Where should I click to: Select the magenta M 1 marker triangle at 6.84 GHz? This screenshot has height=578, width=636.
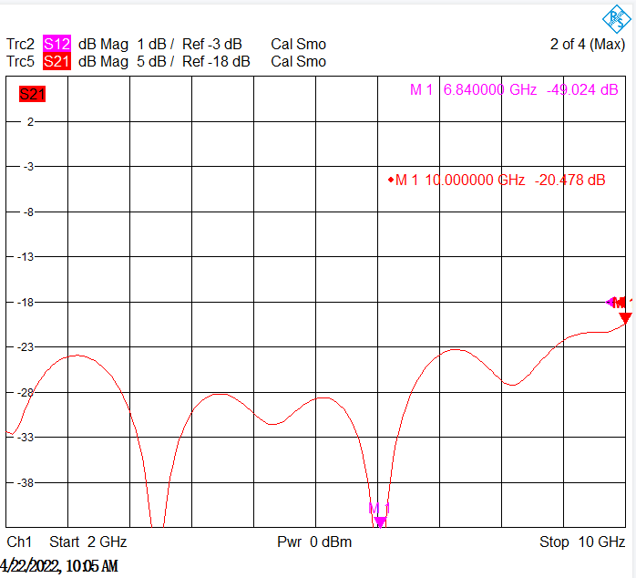pos(380,521)
